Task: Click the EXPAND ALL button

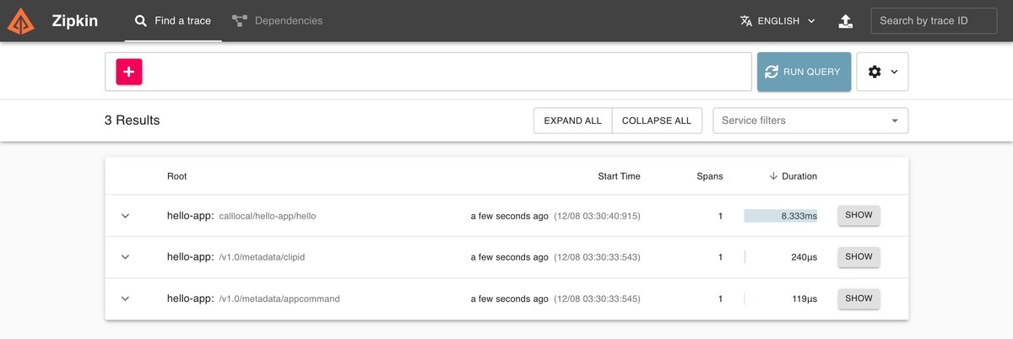Action: (572, 121)
